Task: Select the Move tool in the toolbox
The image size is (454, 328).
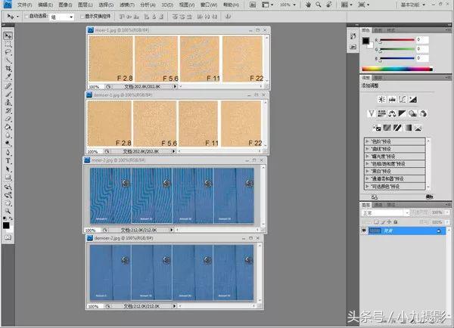Action: (8, 36)
